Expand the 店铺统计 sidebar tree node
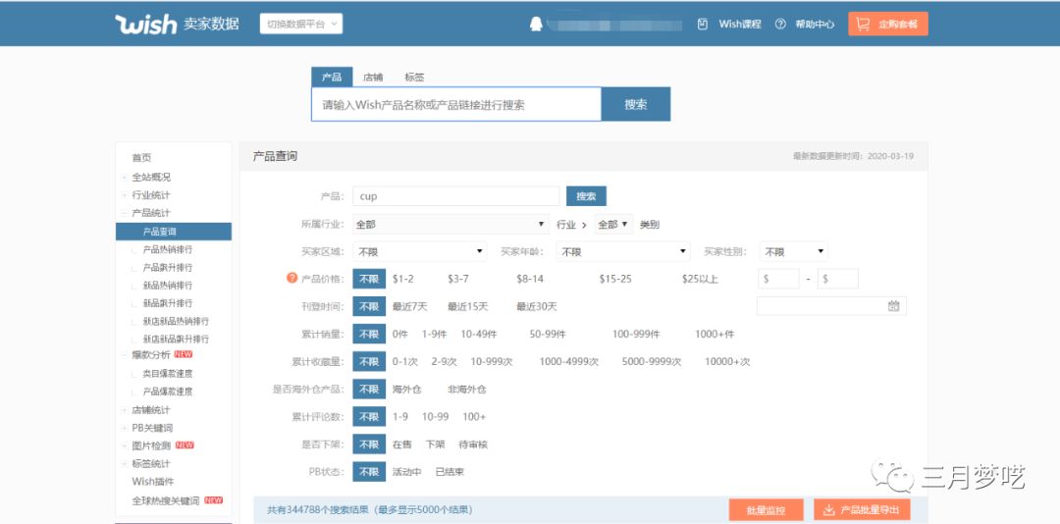 tap(124, 410)
